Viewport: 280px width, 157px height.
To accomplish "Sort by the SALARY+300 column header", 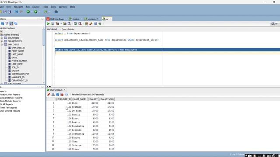I will 107,99.
